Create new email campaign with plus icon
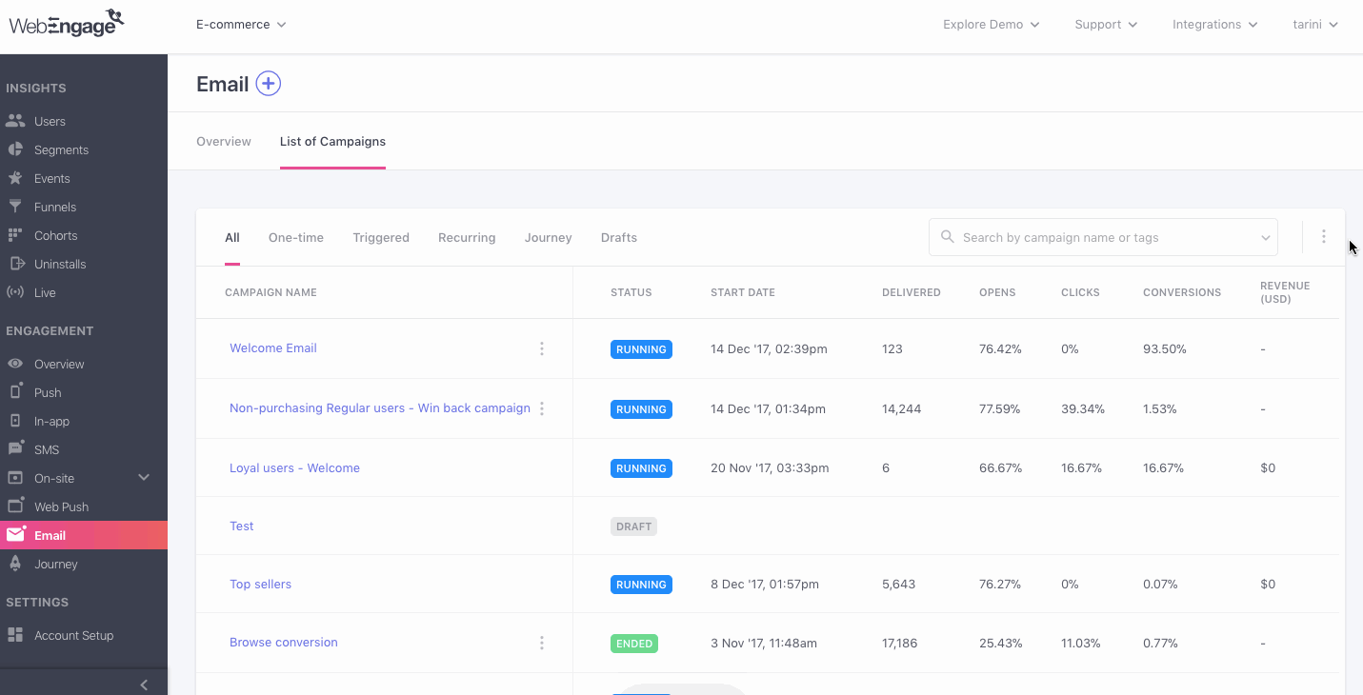The width and height of the screenshot is (1363, 695). click(269, 84)
